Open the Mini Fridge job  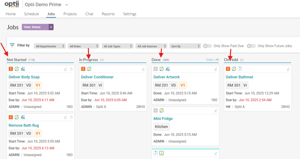click(163, 118)
